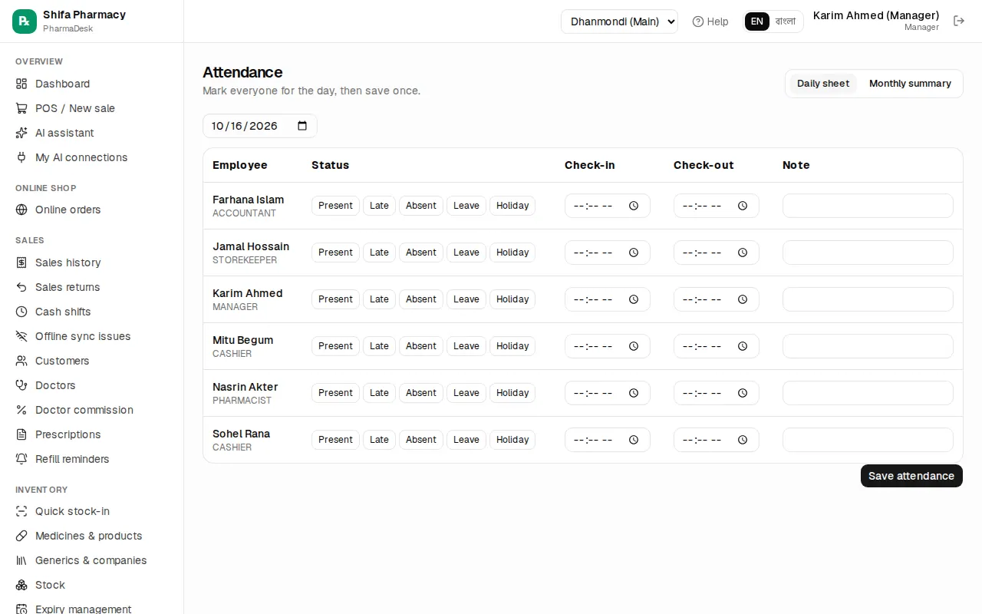This screenshot has width=982, height=614.
Task: Switch language to EN
Action: tap(757, 21)
